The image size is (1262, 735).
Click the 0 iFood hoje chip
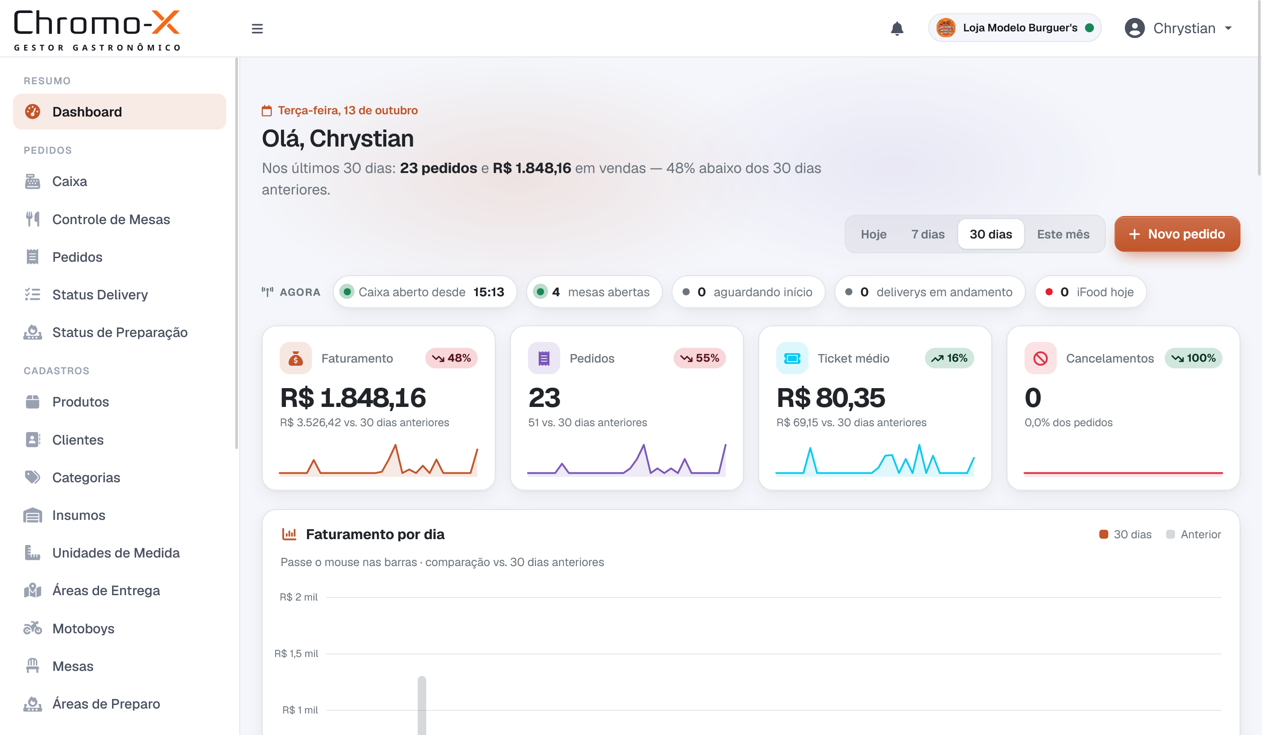(1090, 292)
